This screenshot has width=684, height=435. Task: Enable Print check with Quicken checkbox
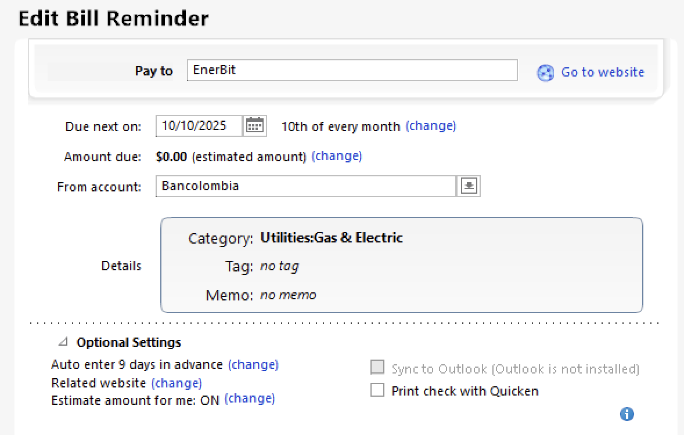point(377,390)
